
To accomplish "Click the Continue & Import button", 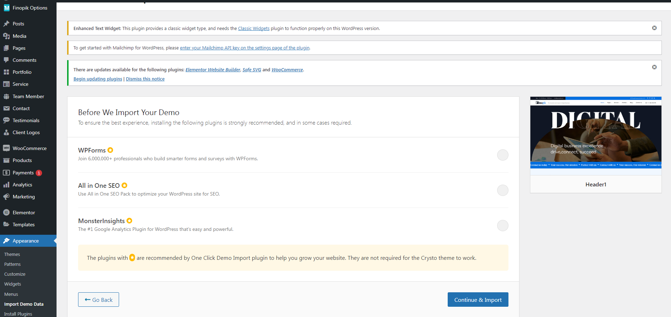I will [x=478, y=300].
